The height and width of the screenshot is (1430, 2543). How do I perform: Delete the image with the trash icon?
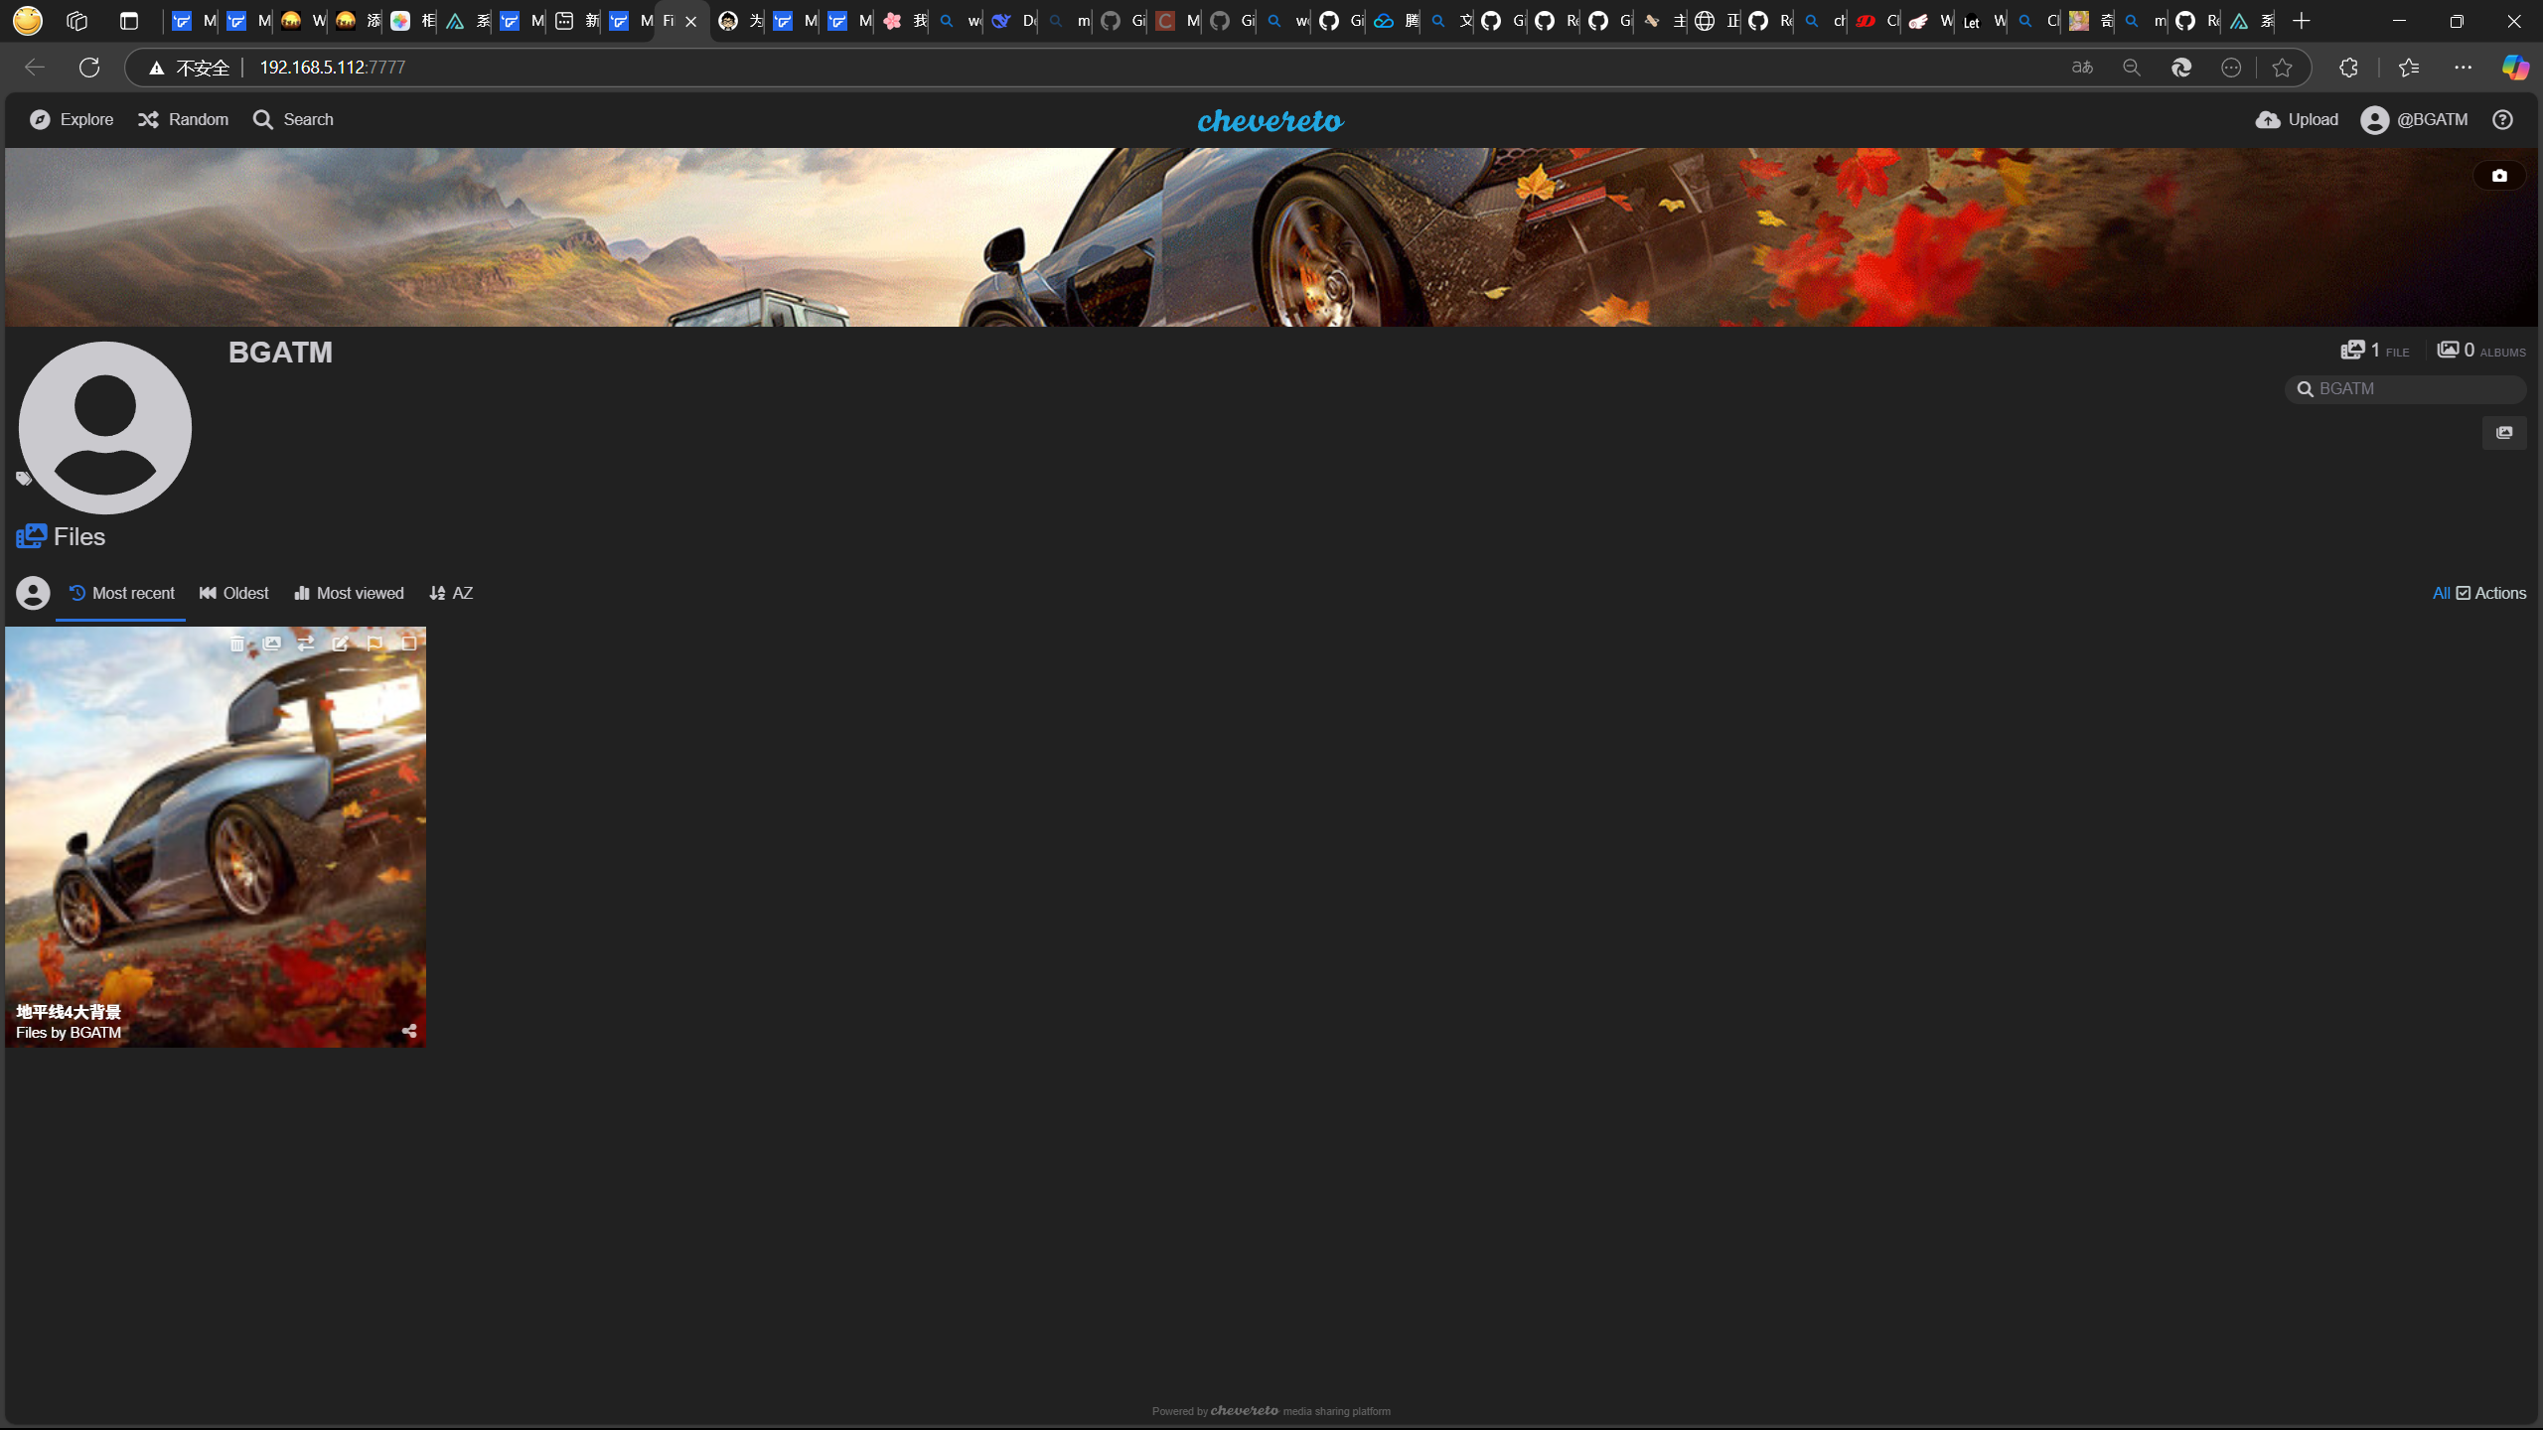(236, 643)
